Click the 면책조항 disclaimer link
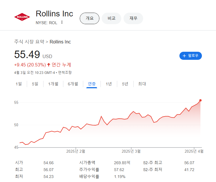The height and width of the screenshot is (182, 216). tap(65, 72)
